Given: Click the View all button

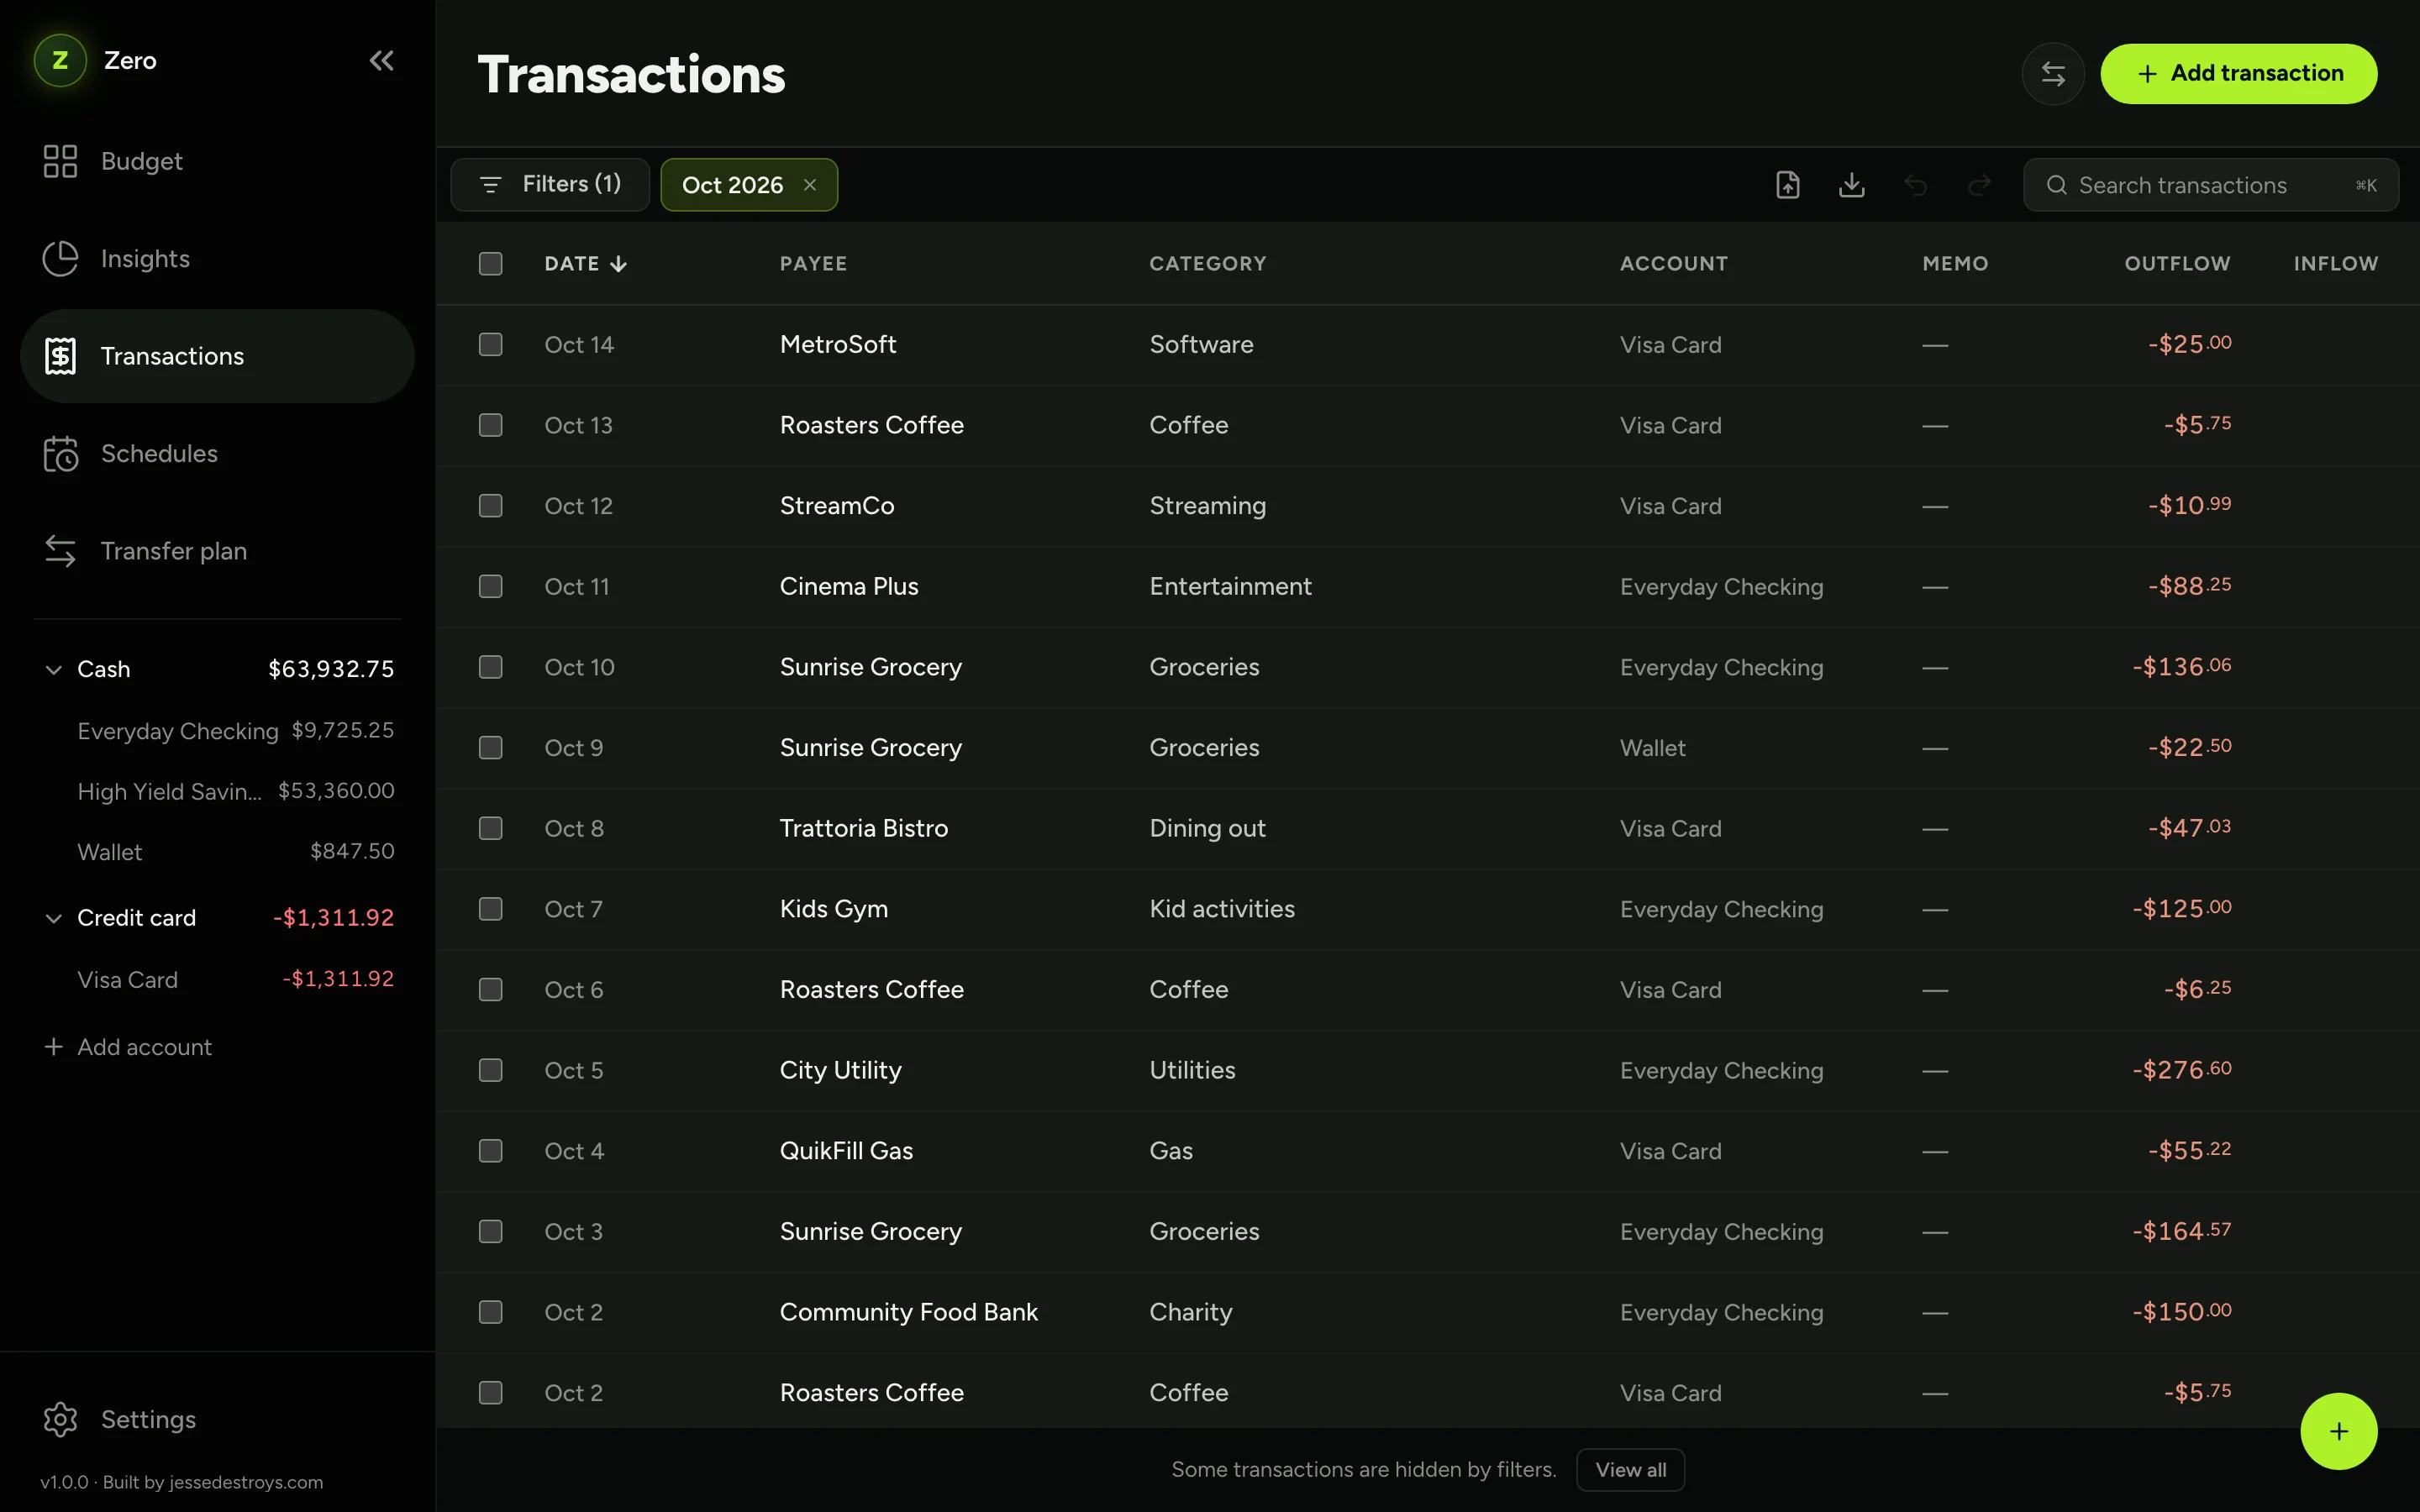Looking at the screenshot, I should coord(1630,1470).
